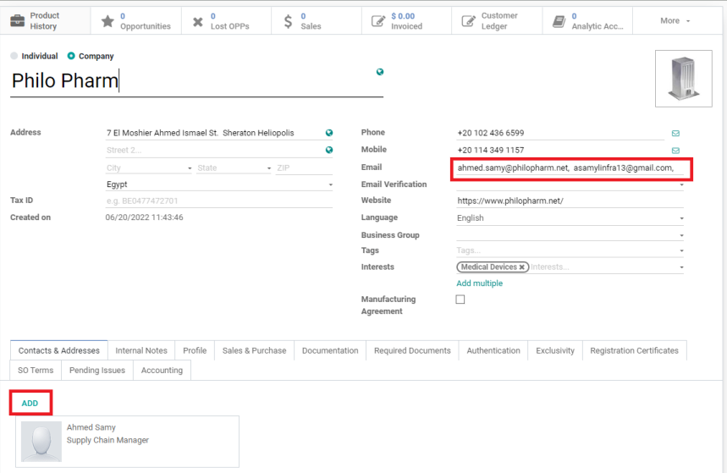Open the Exclusivity tab
The height and width of the screenshot is (473, 727).
[555, 350]
